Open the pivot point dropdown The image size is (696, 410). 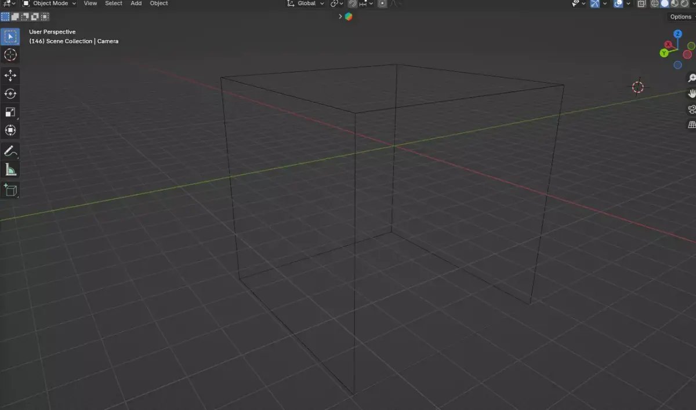337,3
